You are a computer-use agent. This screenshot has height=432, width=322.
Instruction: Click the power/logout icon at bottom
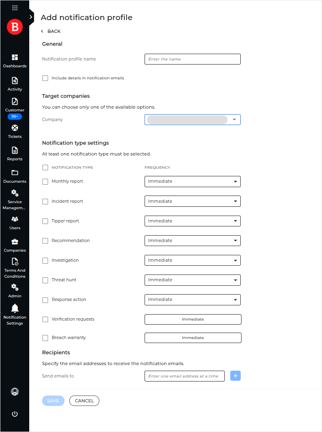tap(14, 414)
